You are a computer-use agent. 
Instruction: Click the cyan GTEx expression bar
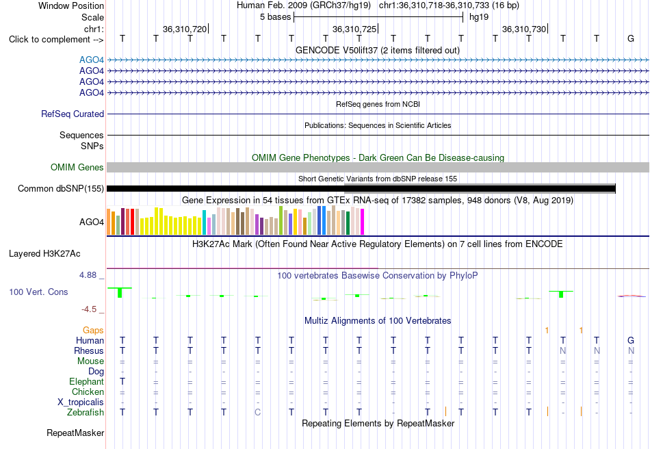point(204,222)
